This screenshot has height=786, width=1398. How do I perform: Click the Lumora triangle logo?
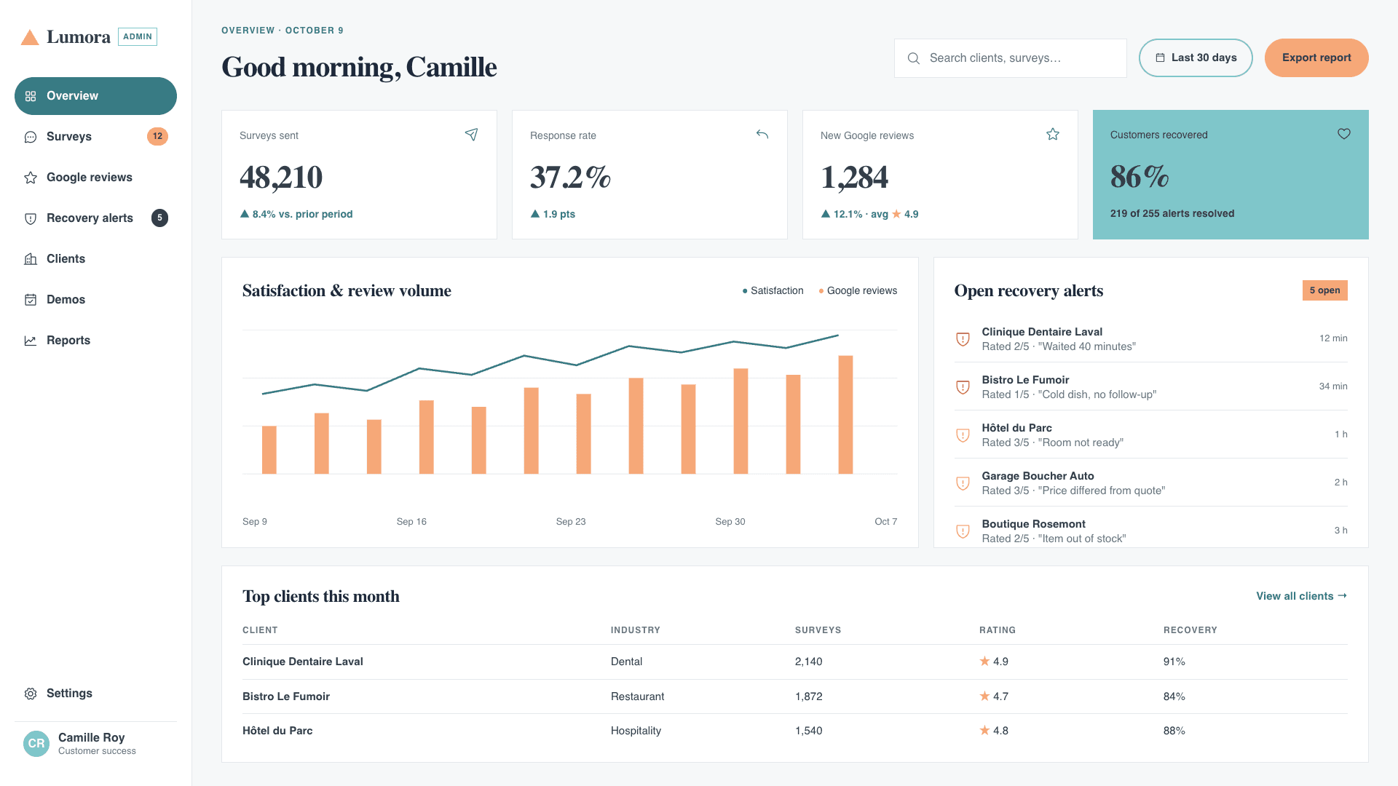pyautogui.click(x=30, y=37)
